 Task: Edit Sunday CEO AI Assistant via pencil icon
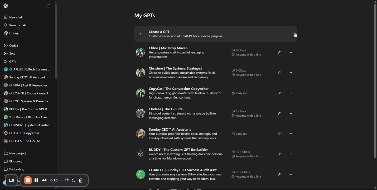pos(279,134)
